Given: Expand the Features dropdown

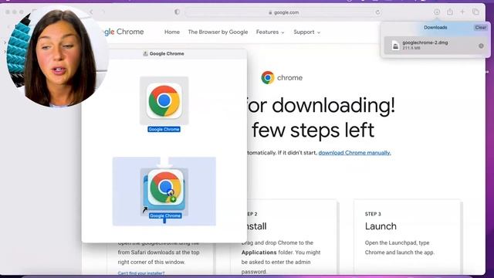Looking at the screenshot, I should click(x=270, y=32).
